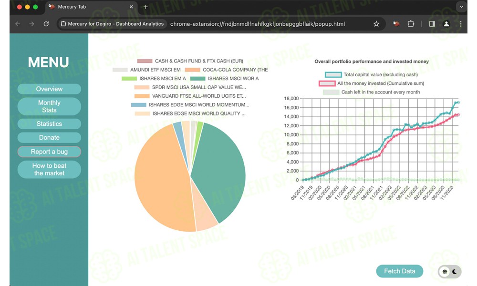
Task: Bookmark this page with the star icon
Action: (376, 24)
